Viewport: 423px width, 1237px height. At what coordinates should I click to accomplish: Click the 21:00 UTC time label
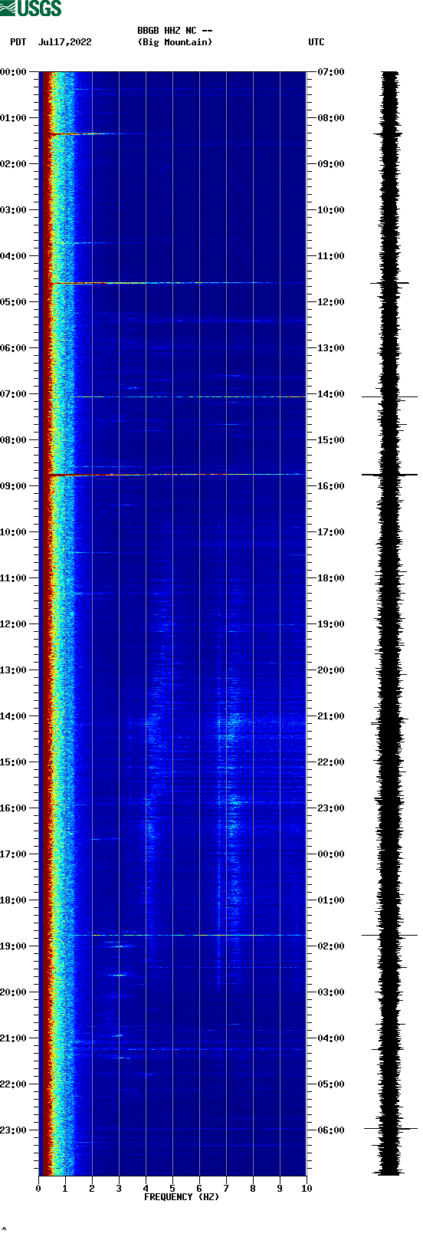tap(331, 716)
